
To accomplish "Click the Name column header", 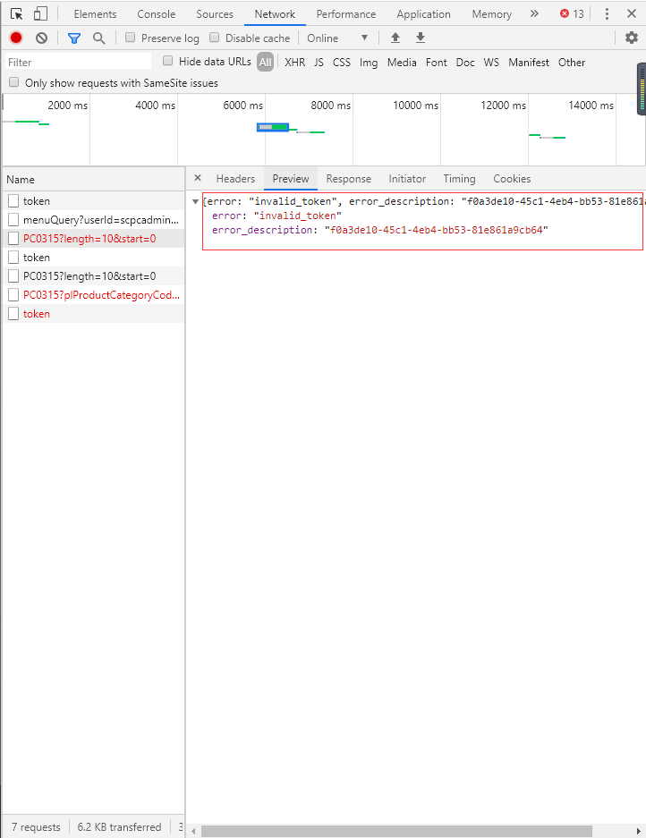I will click(94, 180).
